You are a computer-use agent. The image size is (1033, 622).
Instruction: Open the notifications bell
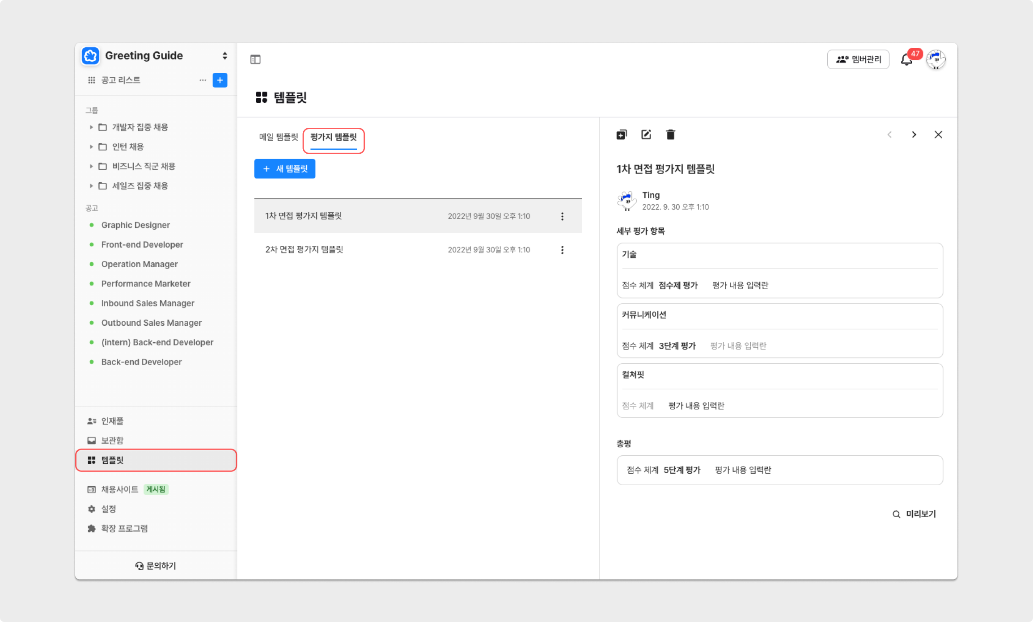(907, 59)
